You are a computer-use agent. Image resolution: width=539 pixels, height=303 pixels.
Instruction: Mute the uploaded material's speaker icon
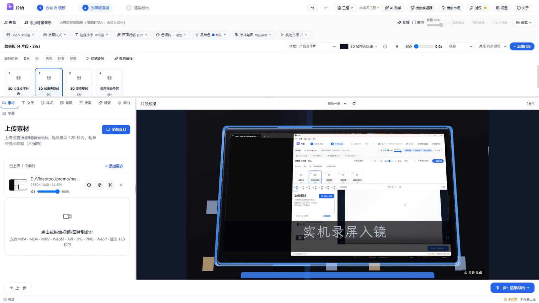coord(33,192)
